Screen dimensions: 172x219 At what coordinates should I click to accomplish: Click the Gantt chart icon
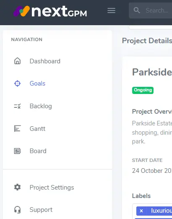click(17, 128)
